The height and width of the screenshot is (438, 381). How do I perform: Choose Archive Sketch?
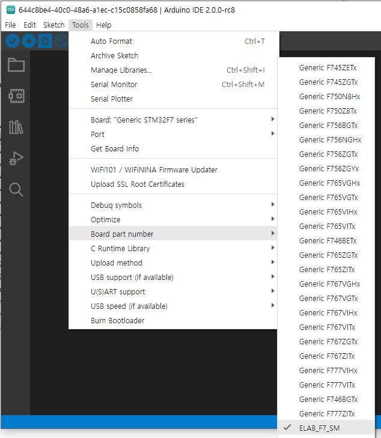[173, 56]
